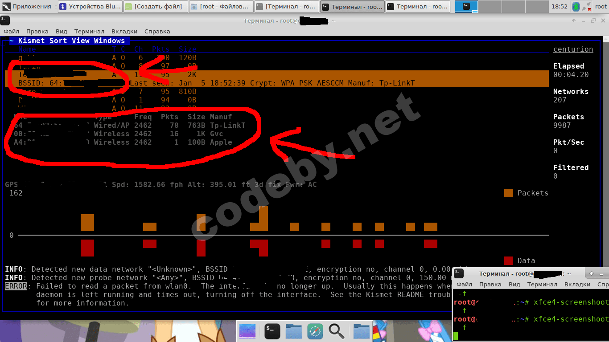Launch the web browser compass icon in dock
This screenshot has height=342, width=609.
315,331
